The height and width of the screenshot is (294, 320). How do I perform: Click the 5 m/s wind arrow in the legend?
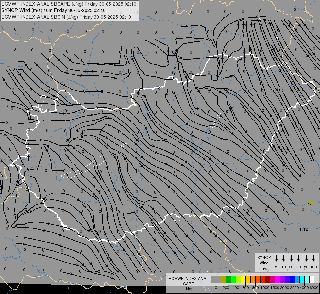pos(276,258)
